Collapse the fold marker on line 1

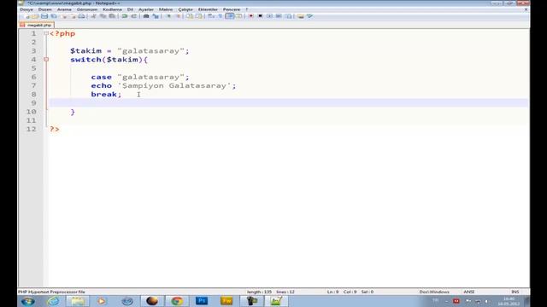[46, 33]
